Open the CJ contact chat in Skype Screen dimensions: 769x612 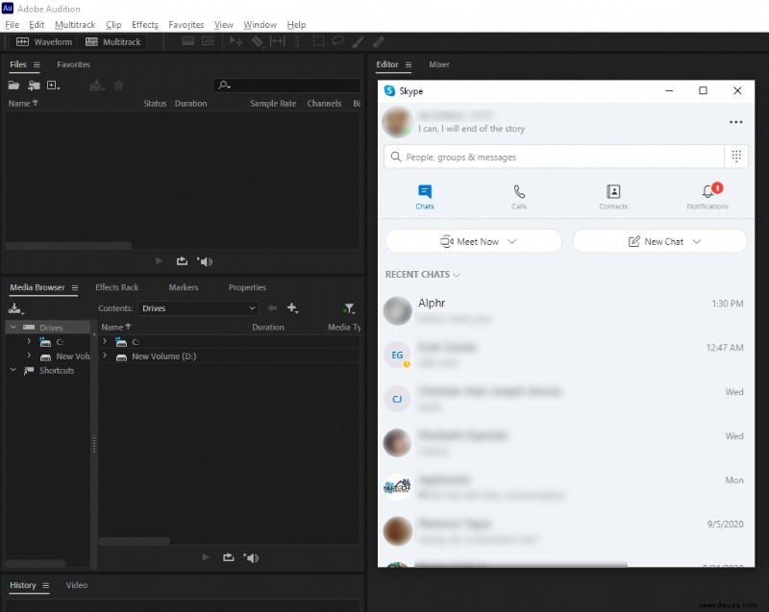tap(566, 399)
